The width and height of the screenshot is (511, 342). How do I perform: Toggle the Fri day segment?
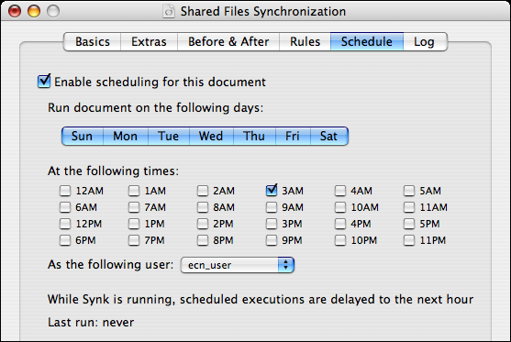point(293,136)
